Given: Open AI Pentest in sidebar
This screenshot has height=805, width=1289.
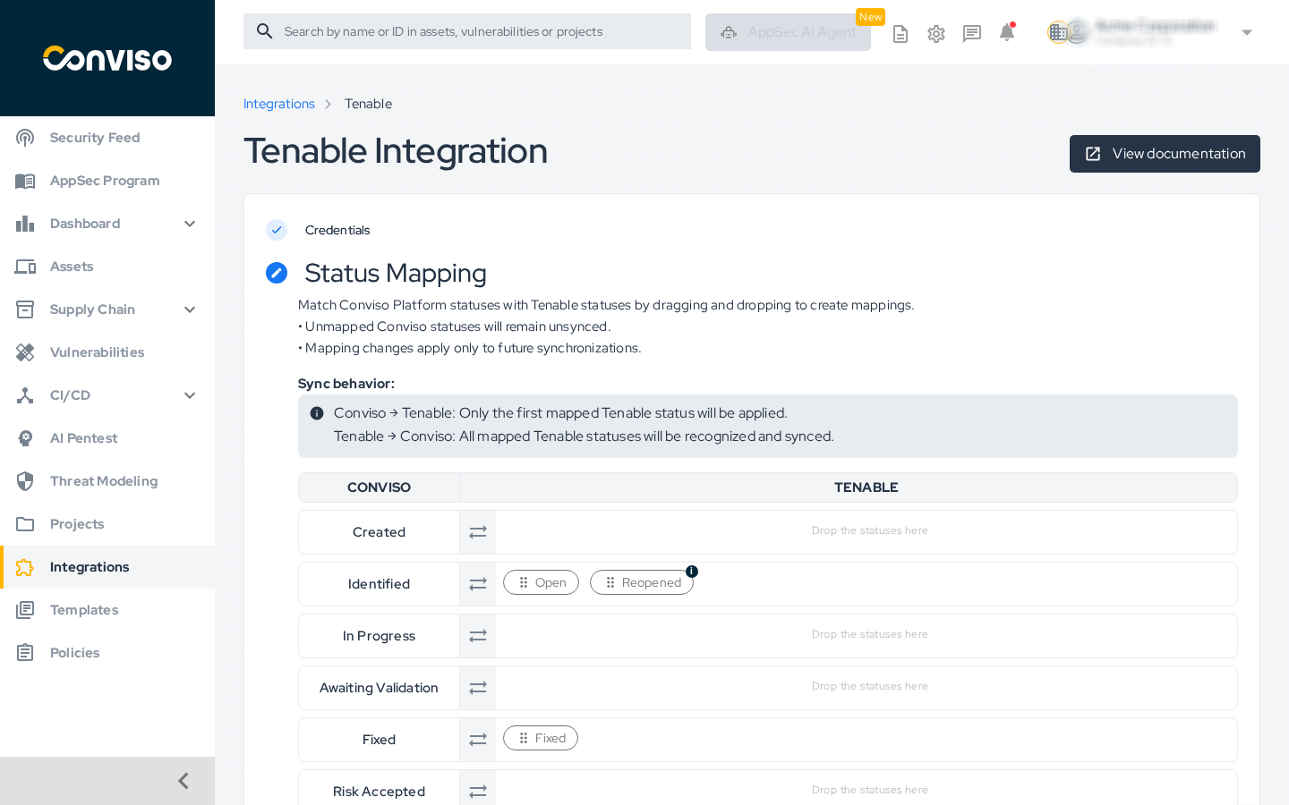Looking at the screenshot, I should (x=107, y=438).
